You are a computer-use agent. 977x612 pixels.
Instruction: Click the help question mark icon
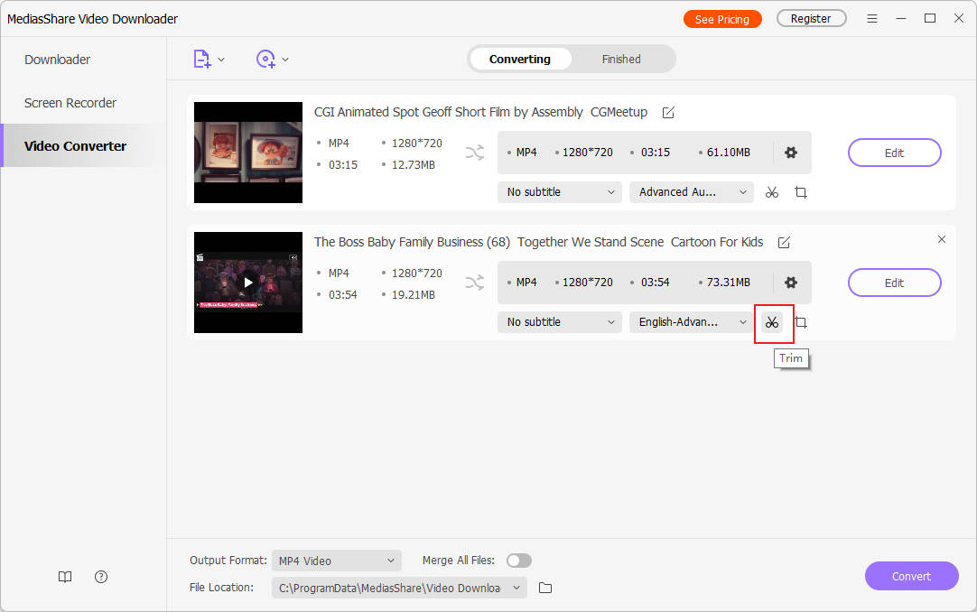[101, 577]
